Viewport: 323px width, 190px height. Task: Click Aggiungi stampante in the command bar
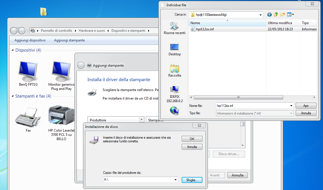click(x=69, y=40)
